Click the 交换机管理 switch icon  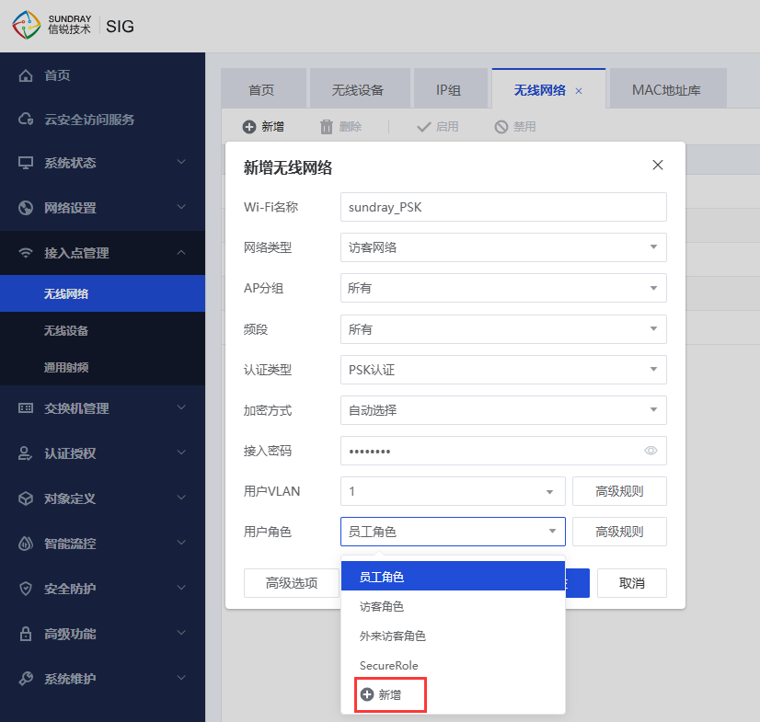[26, 408]
